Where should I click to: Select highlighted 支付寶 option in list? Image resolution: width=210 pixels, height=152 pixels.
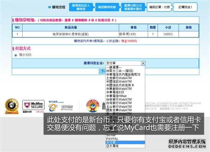pos(125,142)
